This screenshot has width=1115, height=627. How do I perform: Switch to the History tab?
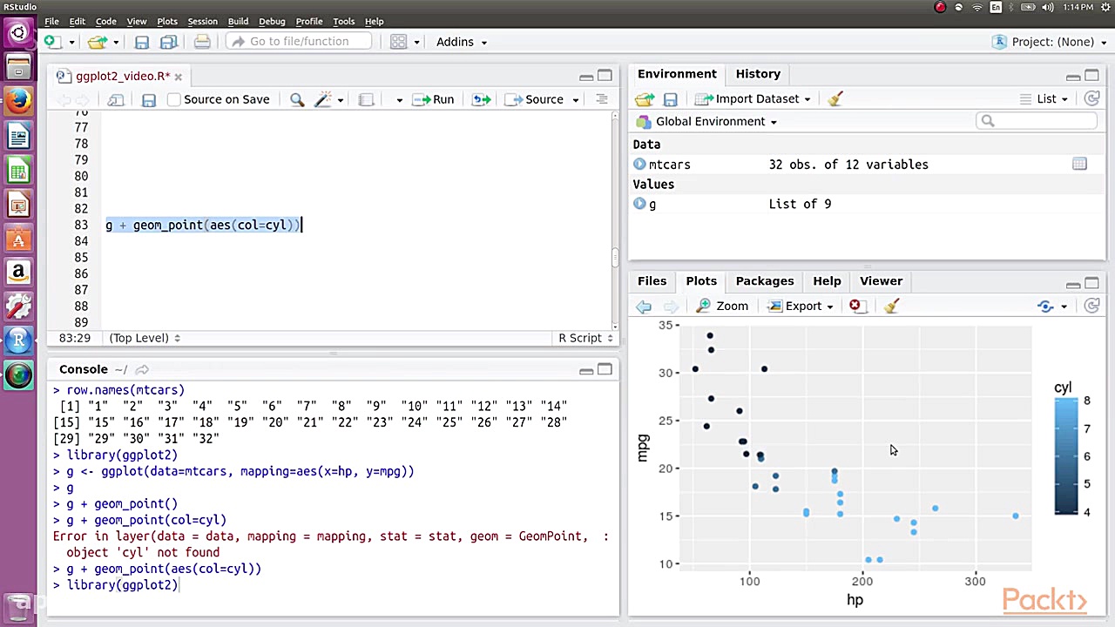757,74
